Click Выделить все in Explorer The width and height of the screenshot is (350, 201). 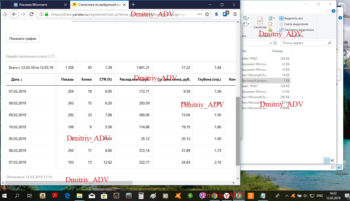tap(291, 18)
